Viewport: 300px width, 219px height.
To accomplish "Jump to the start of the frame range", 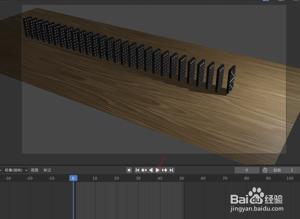I will 137,170.
